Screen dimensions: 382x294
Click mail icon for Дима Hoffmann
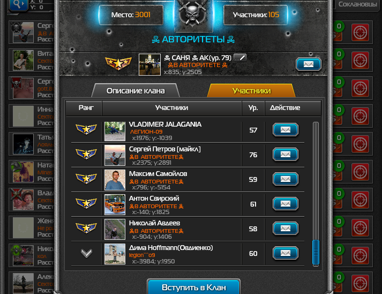(285, 253)
